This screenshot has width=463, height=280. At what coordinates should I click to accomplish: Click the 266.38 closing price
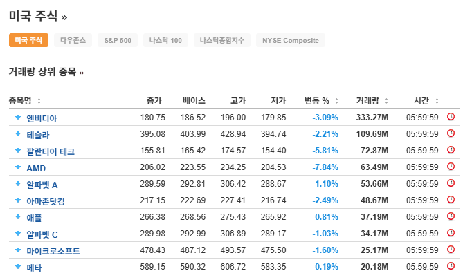[153, 217]
